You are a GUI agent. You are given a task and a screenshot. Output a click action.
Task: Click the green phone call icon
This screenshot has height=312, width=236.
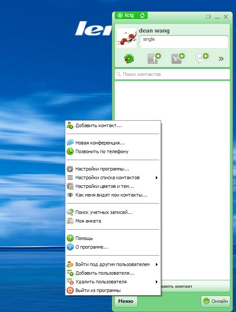[x=70, y=151]
